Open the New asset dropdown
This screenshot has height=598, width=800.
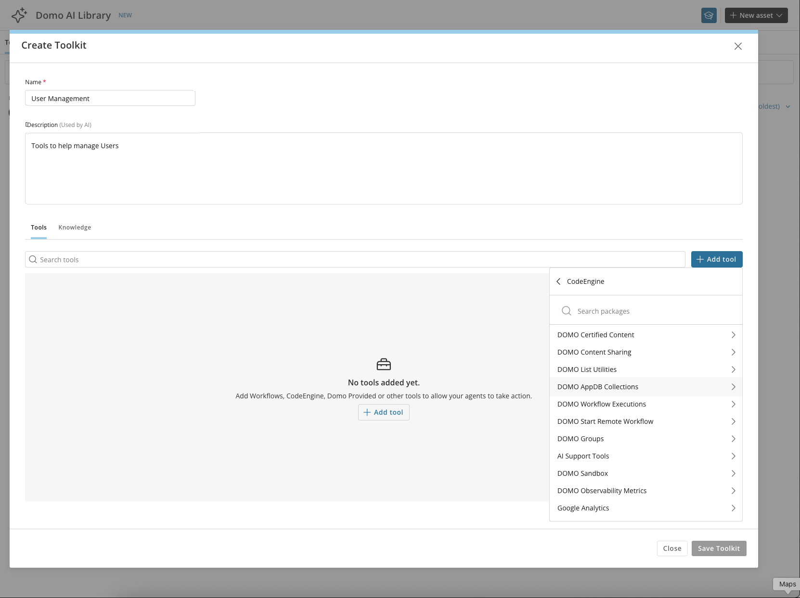pyautogui.click(x=756, y=15)
